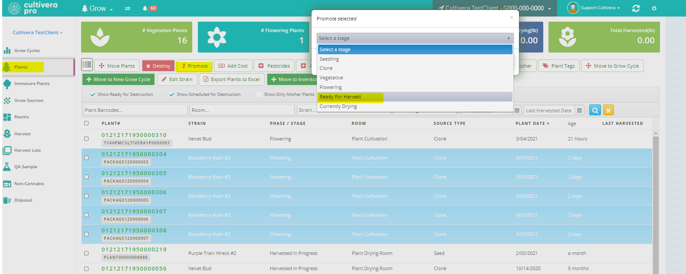Open the Harvest sidebar section
This screenshot has width=686, height=274.
(22, 134)
